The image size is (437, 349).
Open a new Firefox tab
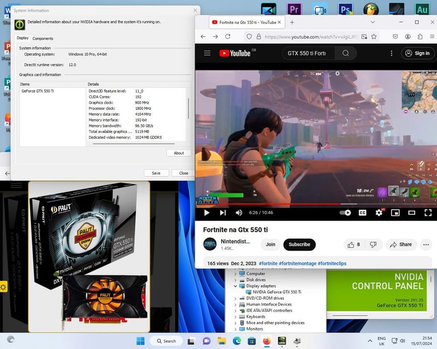coord(292,22)
